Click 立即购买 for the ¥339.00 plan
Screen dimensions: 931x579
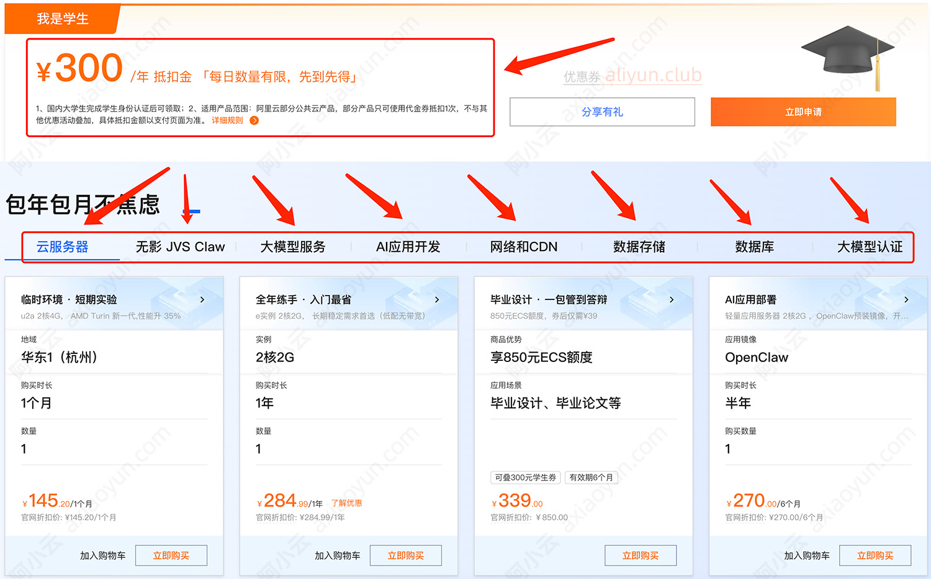coord(641,555)
